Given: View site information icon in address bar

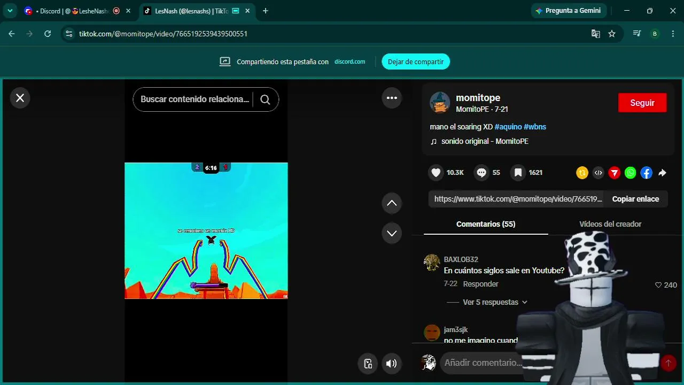Looking at the screenshot, I should (x=68, y=34).
